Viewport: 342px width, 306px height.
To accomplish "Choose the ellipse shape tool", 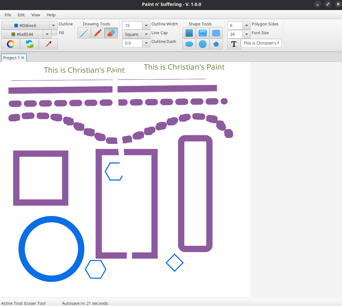I will coord(189,44).
